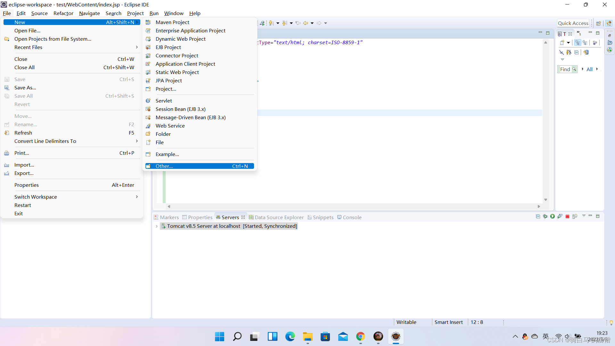Viewport: 615px width, 346px height.
Task: Click the Import... menu entry
Action: pyautogui.click(x=72, y=165)
